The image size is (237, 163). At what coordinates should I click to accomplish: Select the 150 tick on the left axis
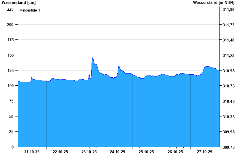[x=10, y=55]
